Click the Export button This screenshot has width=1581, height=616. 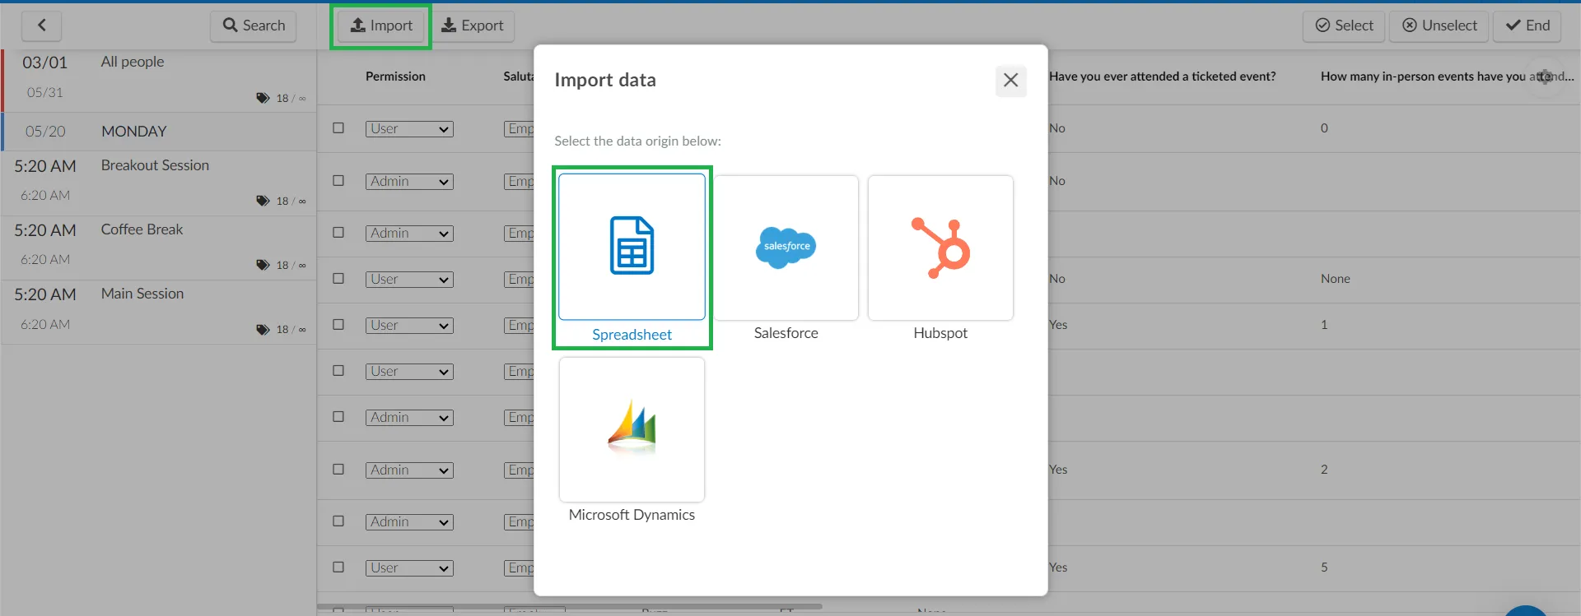pyautogui.click(x=473, y=25)
